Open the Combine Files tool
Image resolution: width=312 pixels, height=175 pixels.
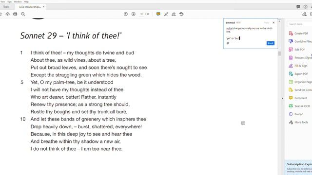[300, 41]
